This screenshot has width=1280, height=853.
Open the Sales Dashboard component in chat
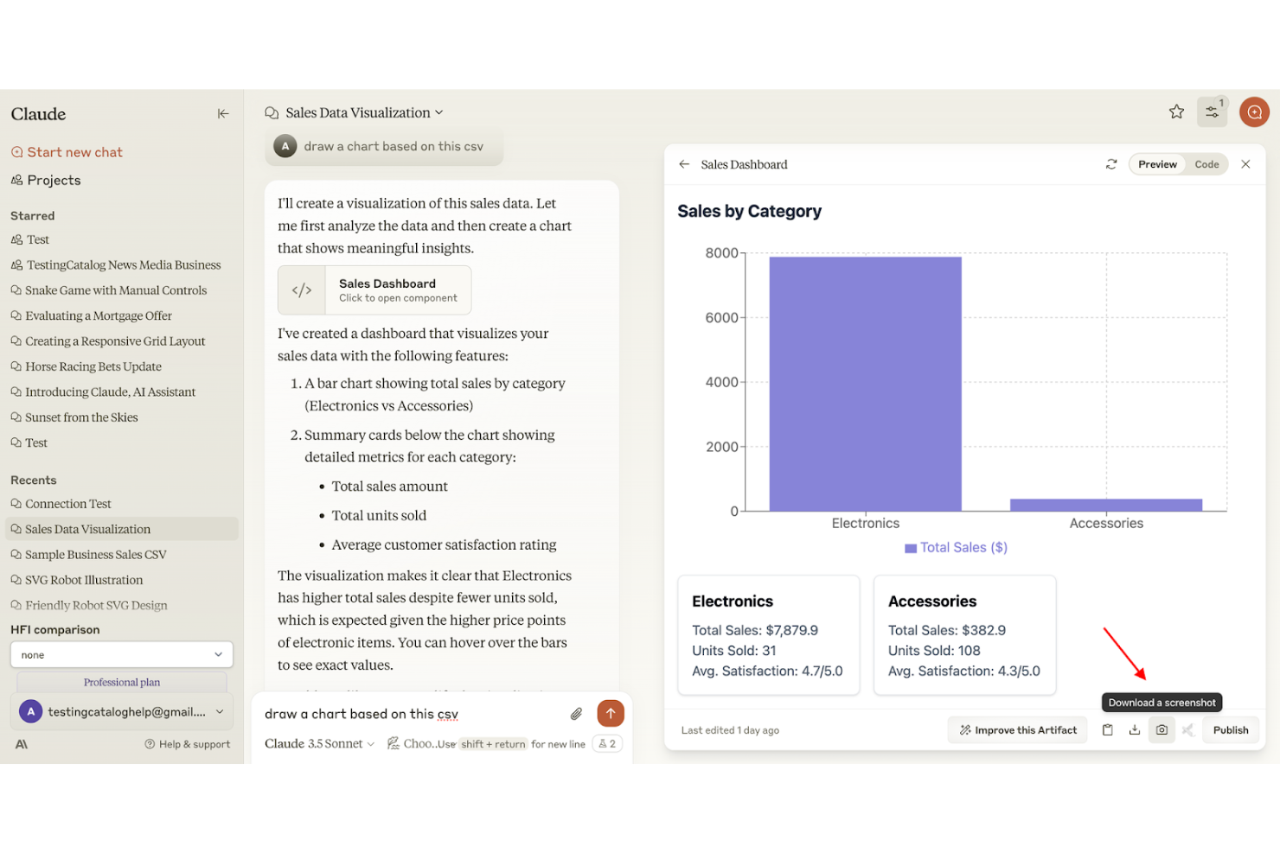(374, 290)
